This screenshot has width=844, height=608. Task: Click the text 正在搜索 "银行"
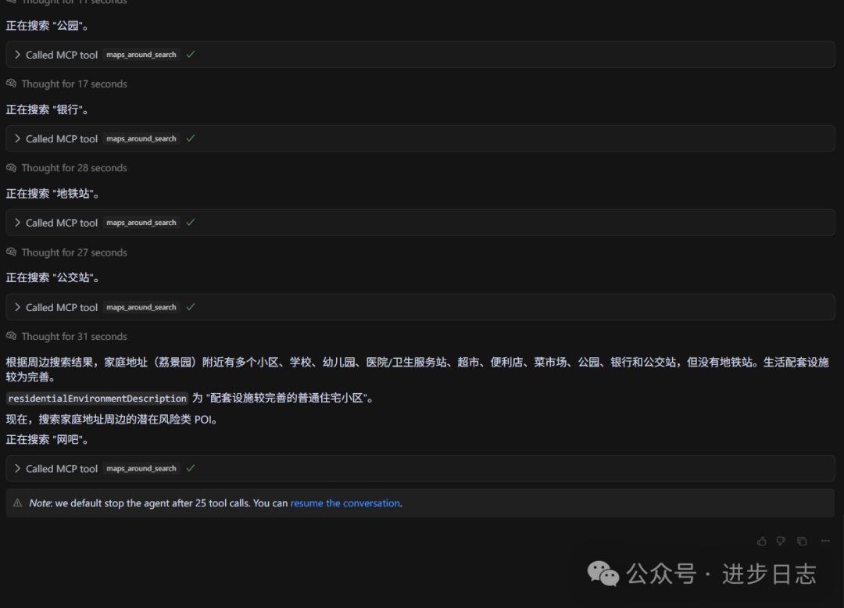coord(48,109)
